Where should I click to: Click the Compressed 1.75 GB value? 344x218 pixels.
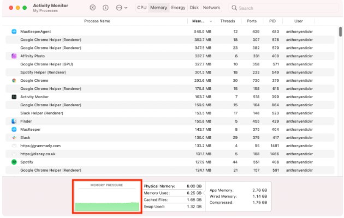(260, 202)
